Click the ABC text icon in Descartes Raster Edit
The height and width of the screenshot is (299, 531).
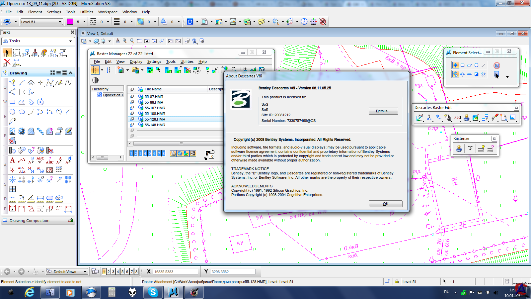click(457, 118)
